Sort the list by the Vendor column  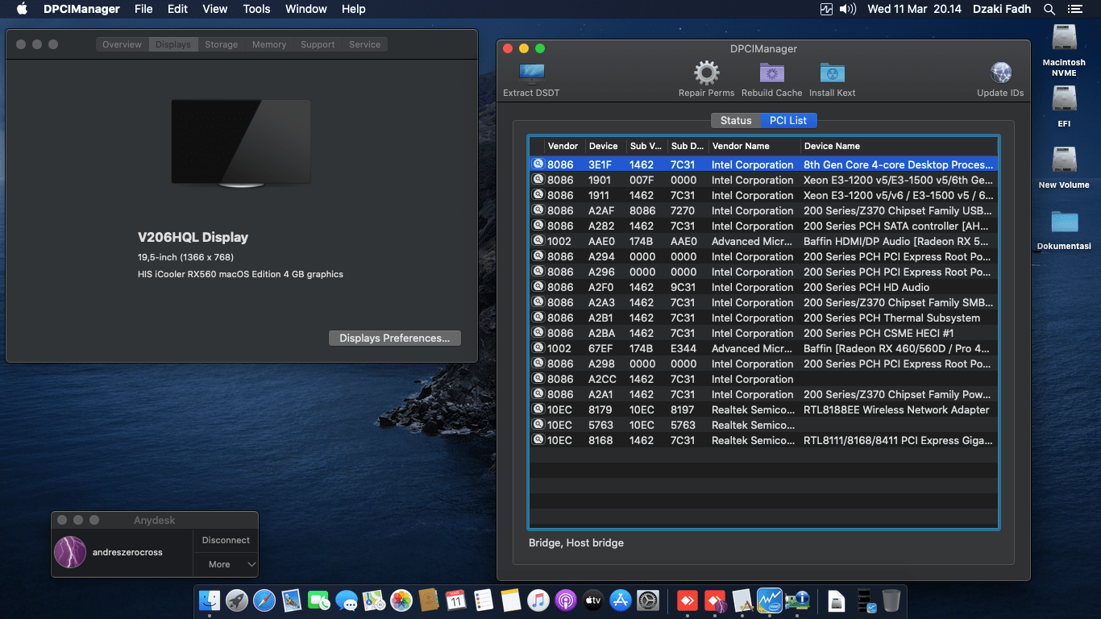click(x=563, y=146)
